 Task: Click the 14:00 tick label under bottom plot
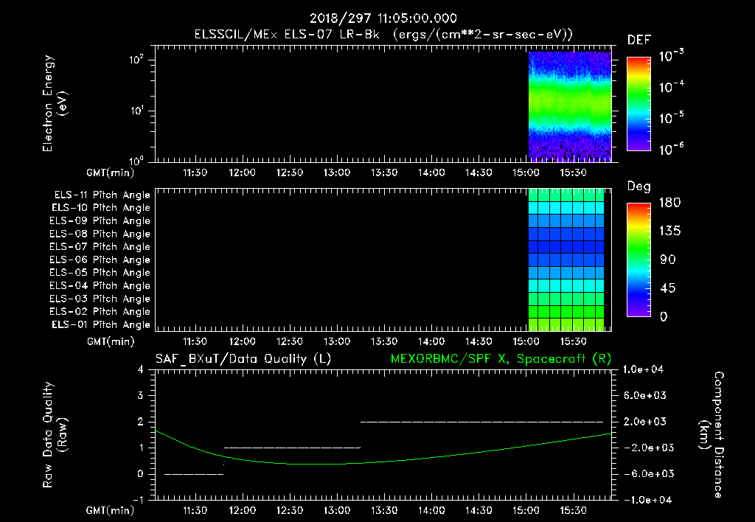tap(431, 510)
